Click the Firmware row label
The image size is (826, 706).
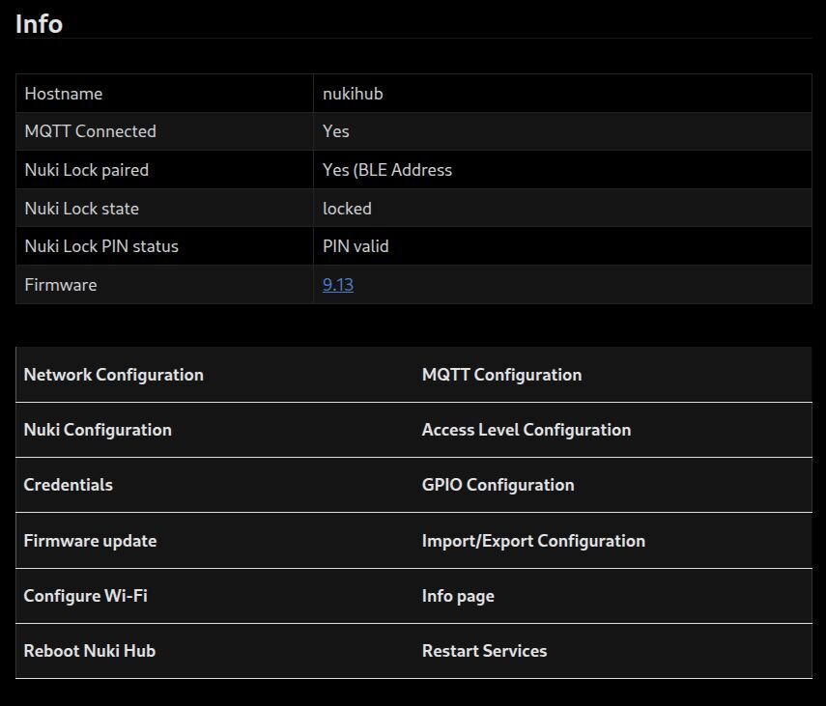(60, 285)
